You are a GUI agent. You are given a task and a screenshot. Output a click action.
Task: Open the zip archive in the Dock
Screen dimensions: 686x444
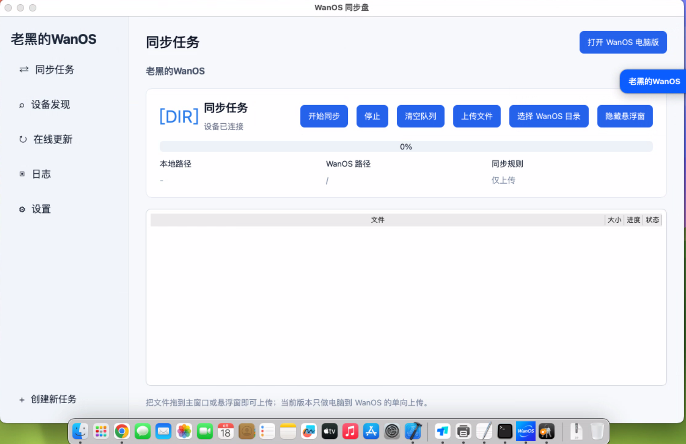pos(577,431)
